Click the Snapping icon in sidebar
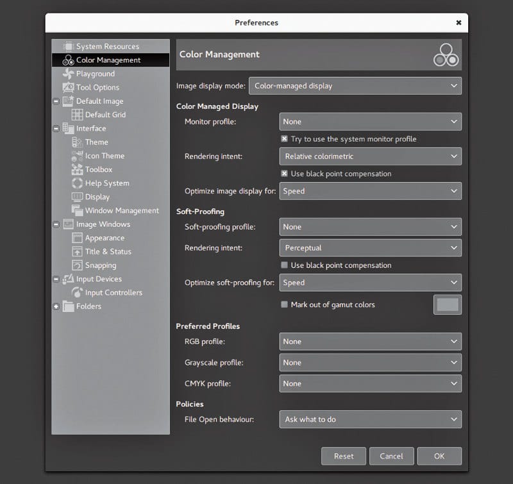 (77, 265)
